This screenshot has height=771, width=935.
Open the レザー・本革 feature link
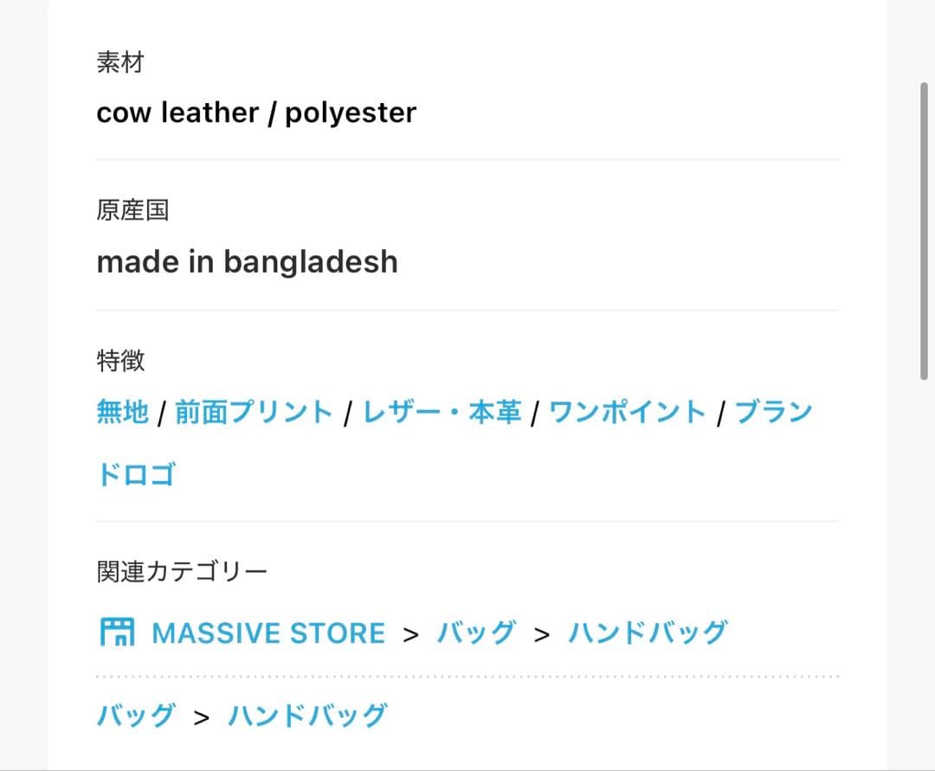[x=442, y=412]
